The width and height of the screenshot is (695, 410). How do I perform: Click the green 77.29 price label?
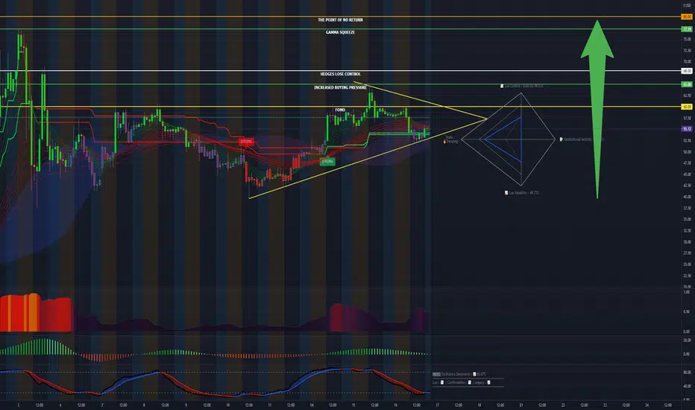click(687, 29)
